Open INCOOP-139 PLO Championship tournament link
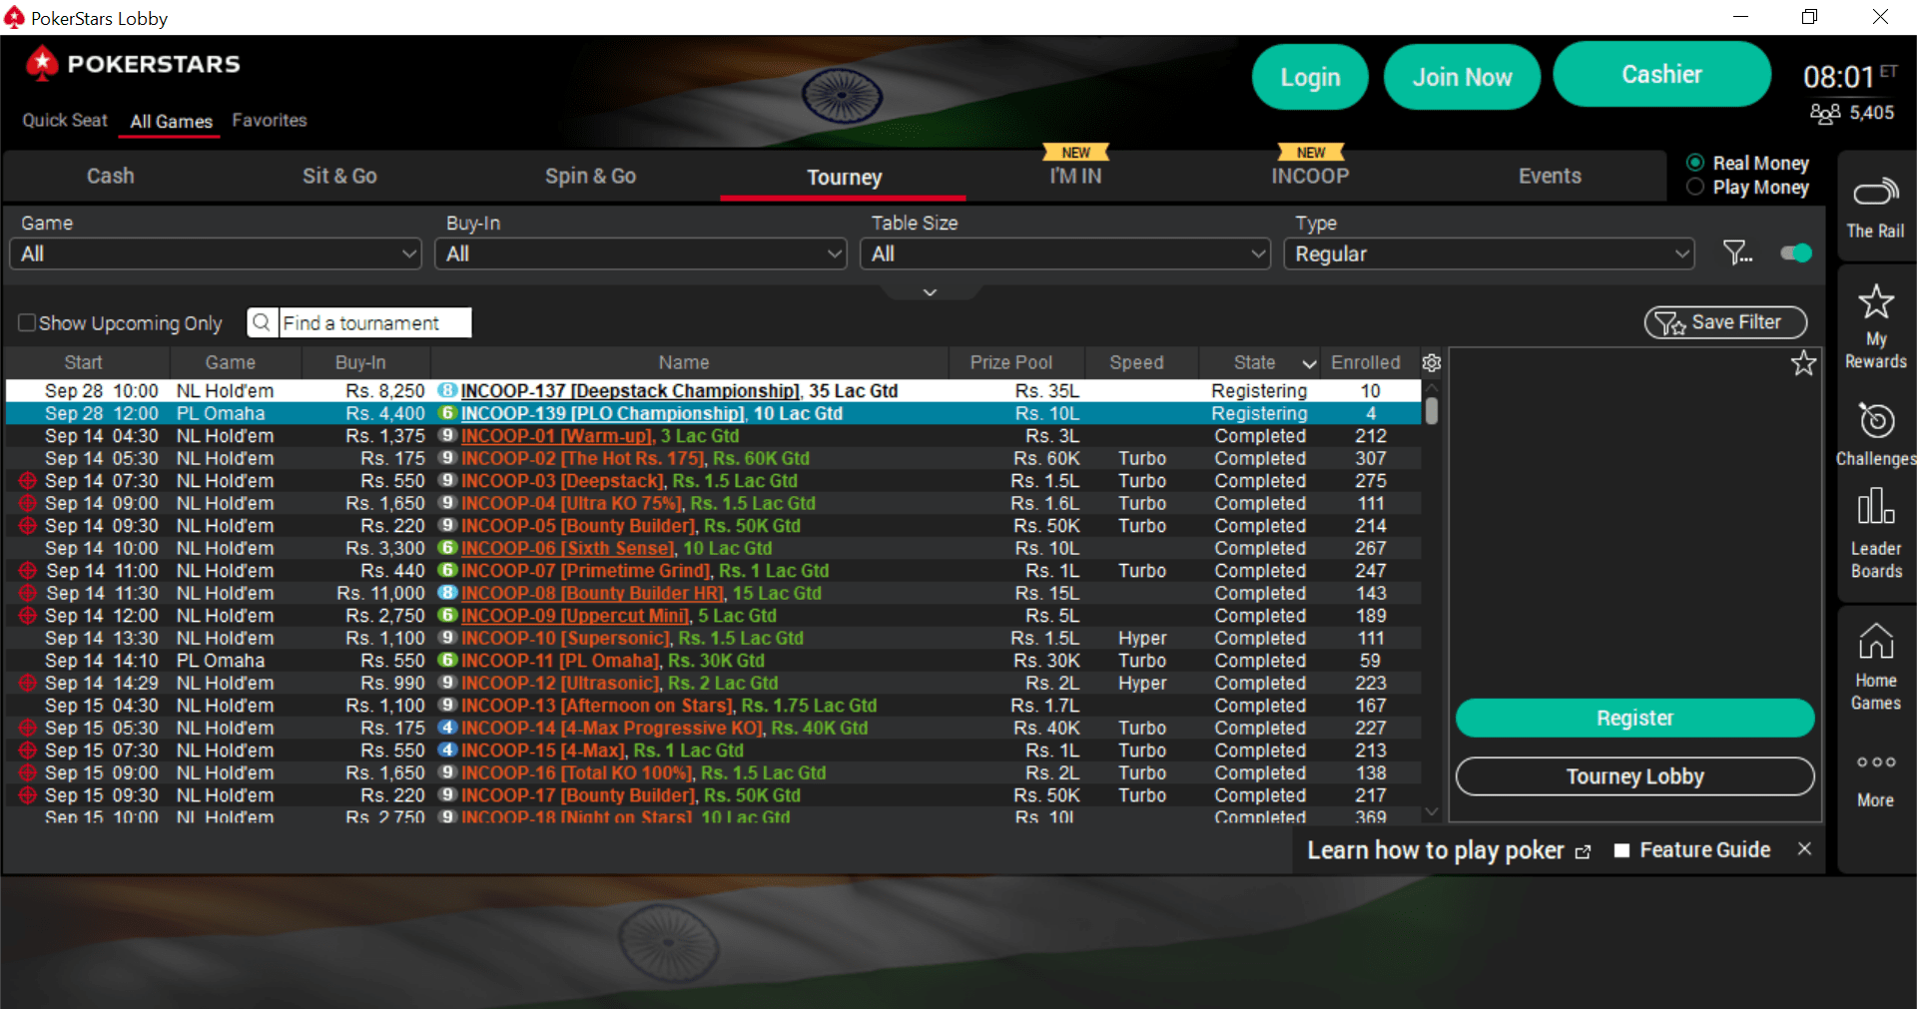 pos(603,412)
